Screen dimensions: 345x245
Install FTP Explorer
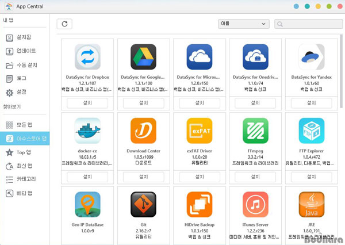click(x=311, y=177)
